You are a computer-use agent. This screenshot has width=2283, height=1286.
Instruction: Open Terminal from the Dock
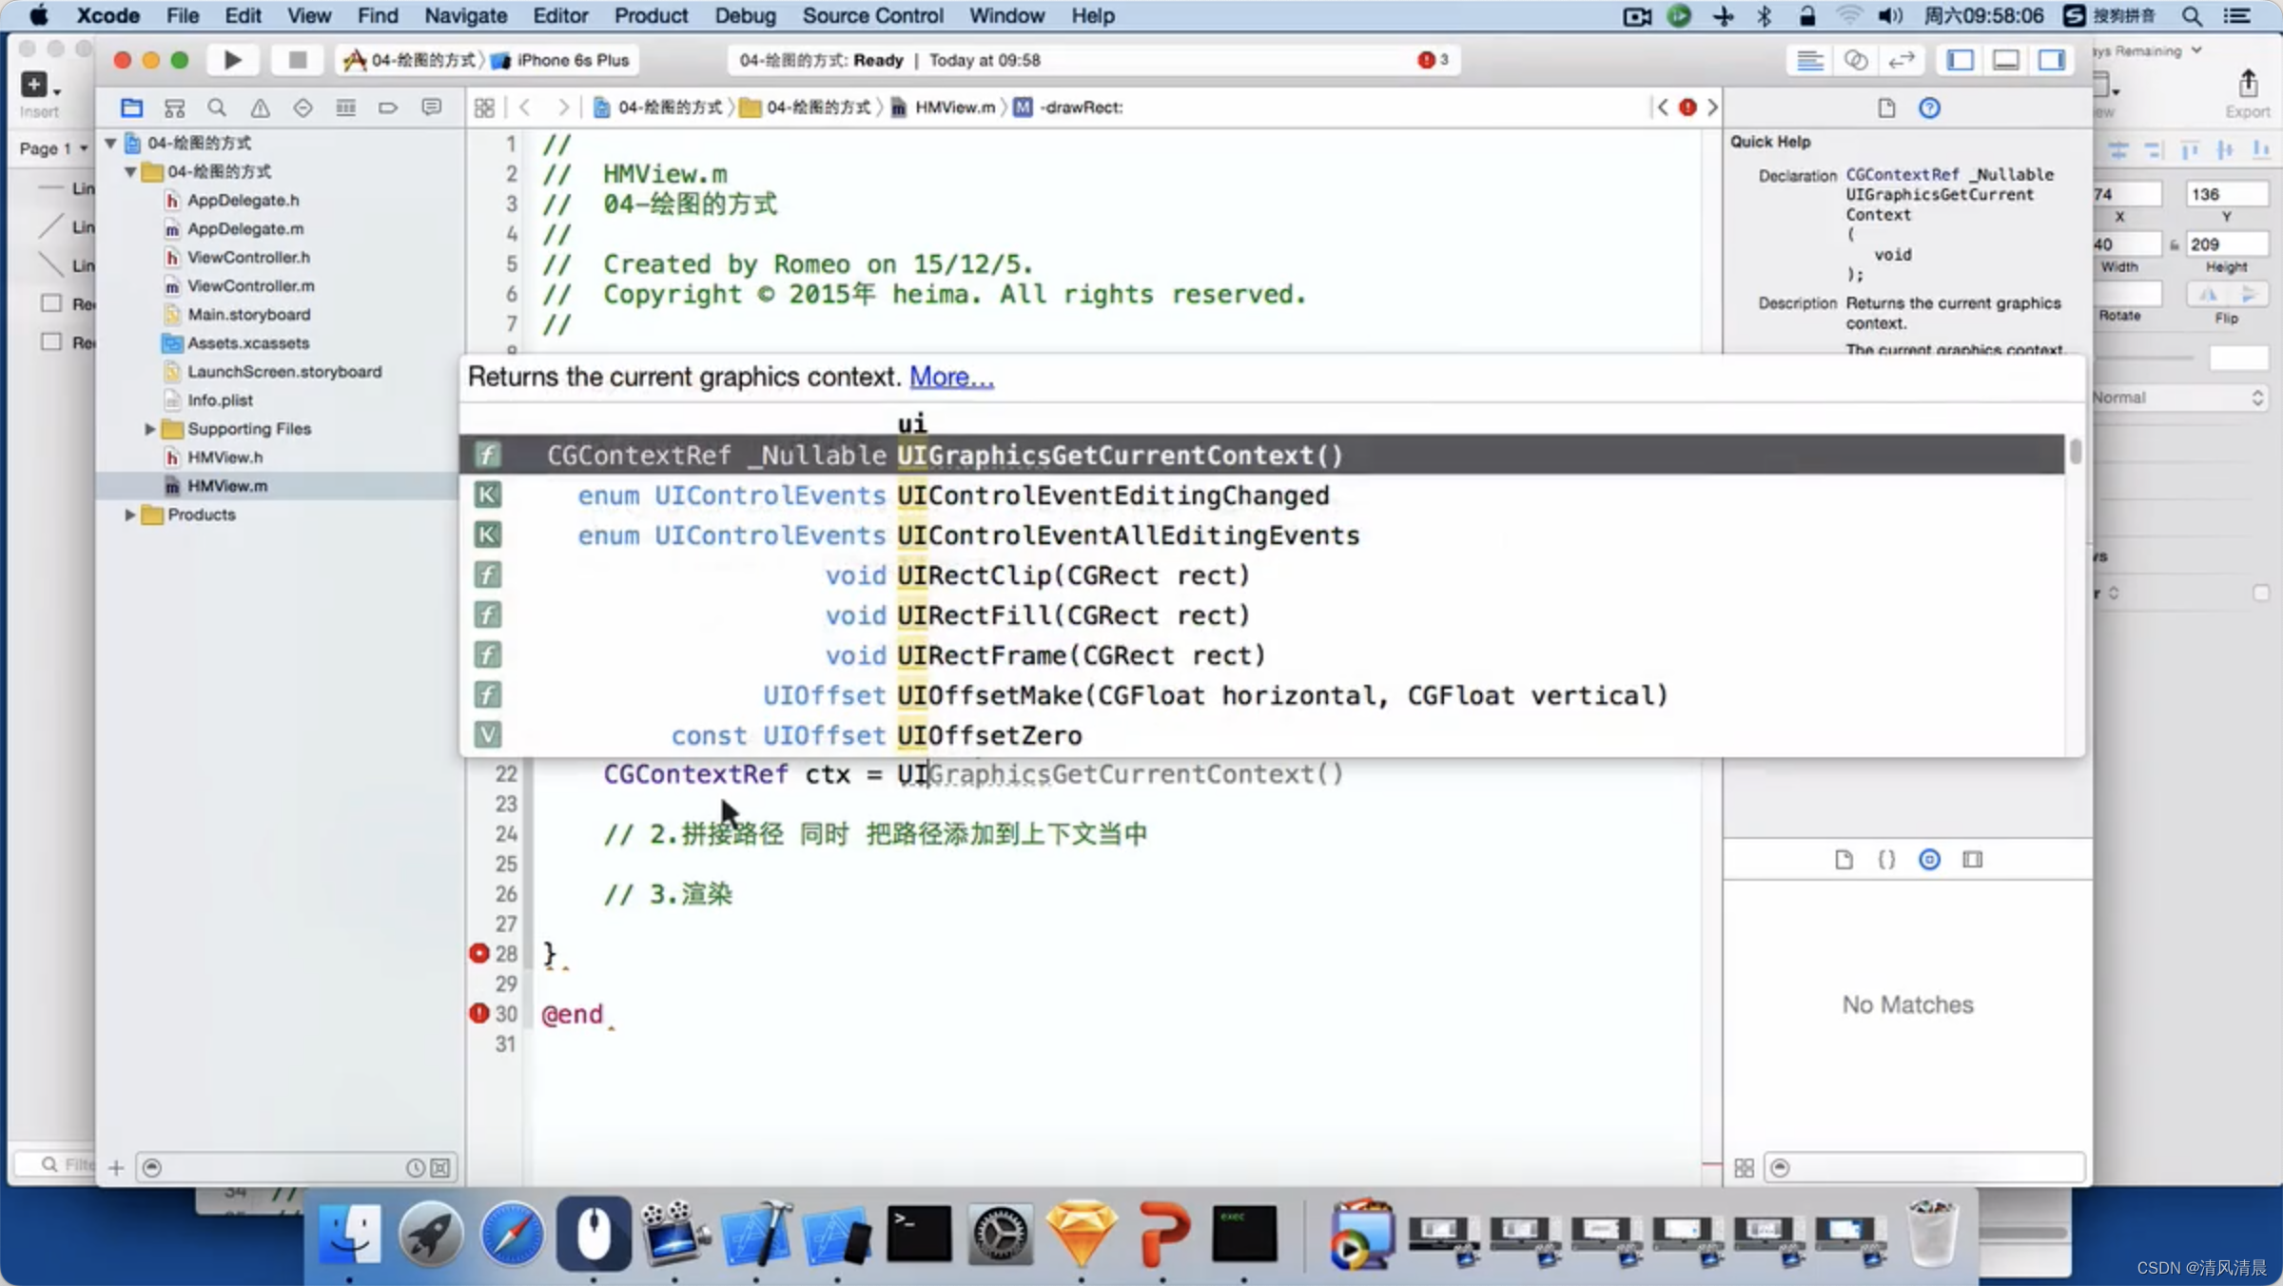tap(919, 1235)
